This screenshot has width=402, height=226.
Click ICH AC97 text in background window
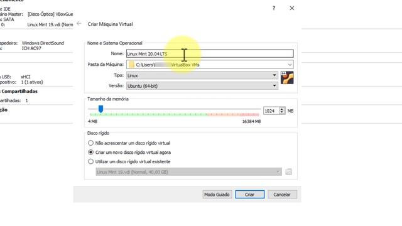tap(31, 48)
